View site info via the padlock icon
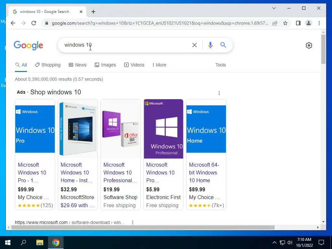 tap(47, 23)
